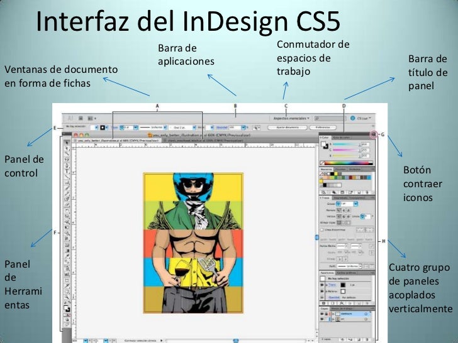This screenshot has width=458, height=343.
Task: Open Grosor dropdown in Trazo panel
Action: (x=356, y=204)
